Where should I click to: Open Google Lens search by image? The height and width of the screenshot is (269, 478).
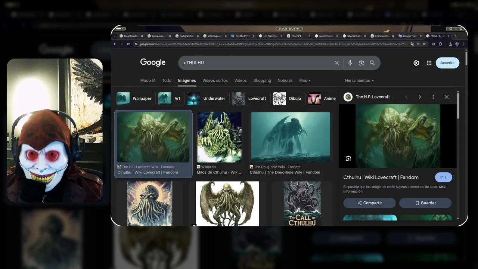(361, 63)
